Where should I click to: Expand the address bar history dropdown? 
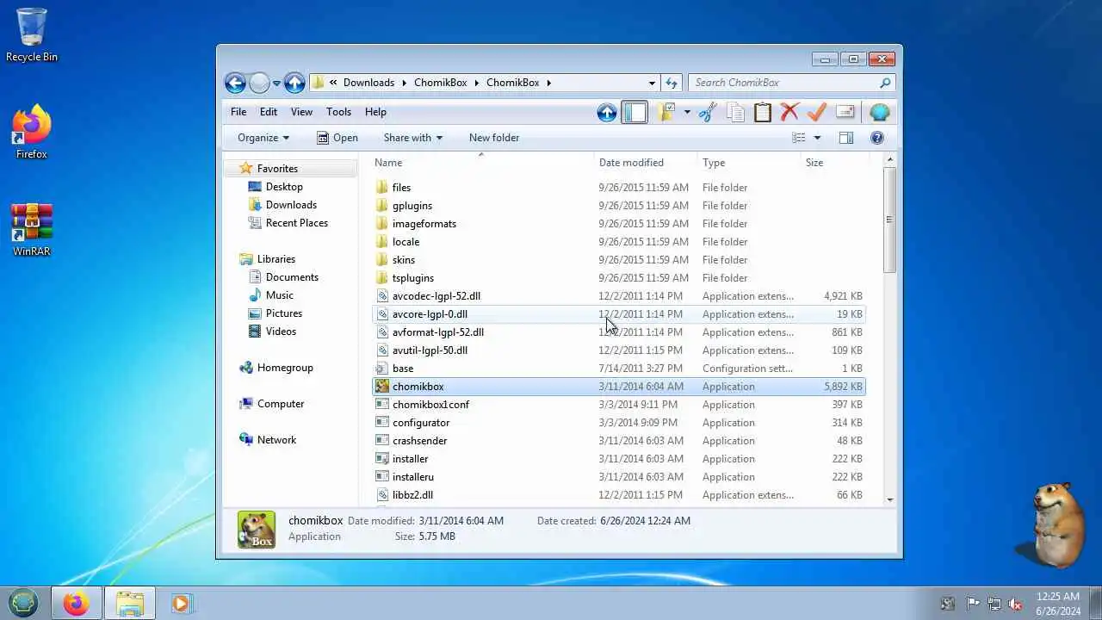tap(652, 83)
